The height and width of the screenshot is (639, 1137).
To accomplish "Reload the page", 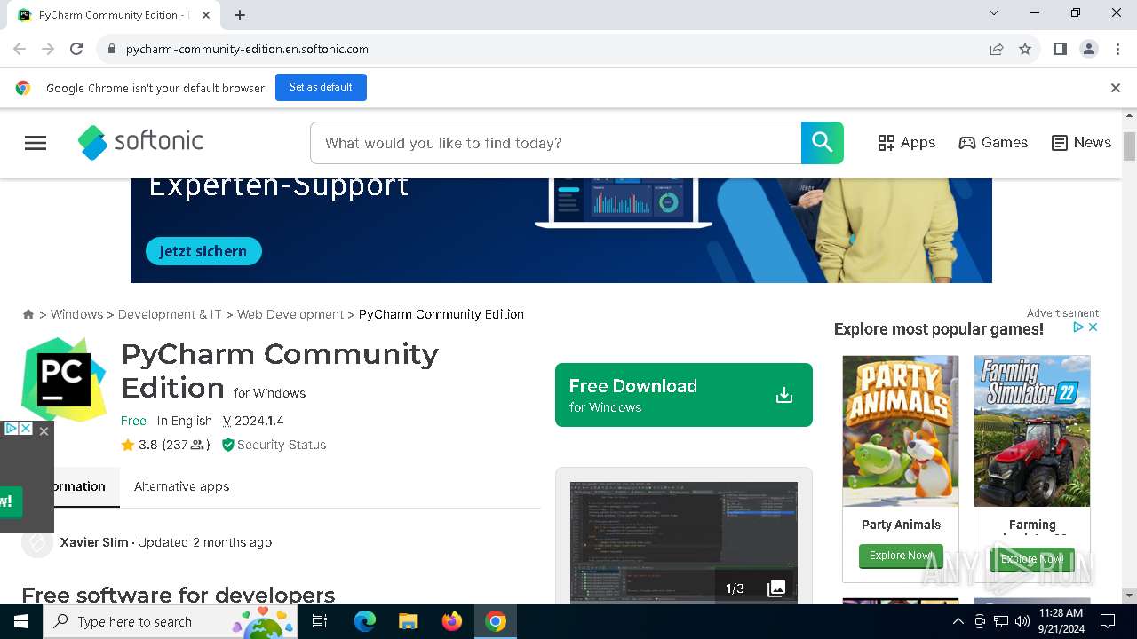I will [x=76, y=49].
